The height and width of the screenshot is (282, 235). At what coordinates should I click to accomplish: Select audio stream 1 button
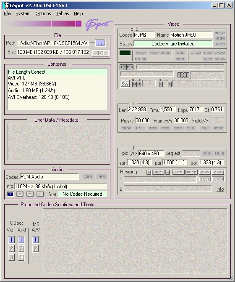(x=10, y=194)
